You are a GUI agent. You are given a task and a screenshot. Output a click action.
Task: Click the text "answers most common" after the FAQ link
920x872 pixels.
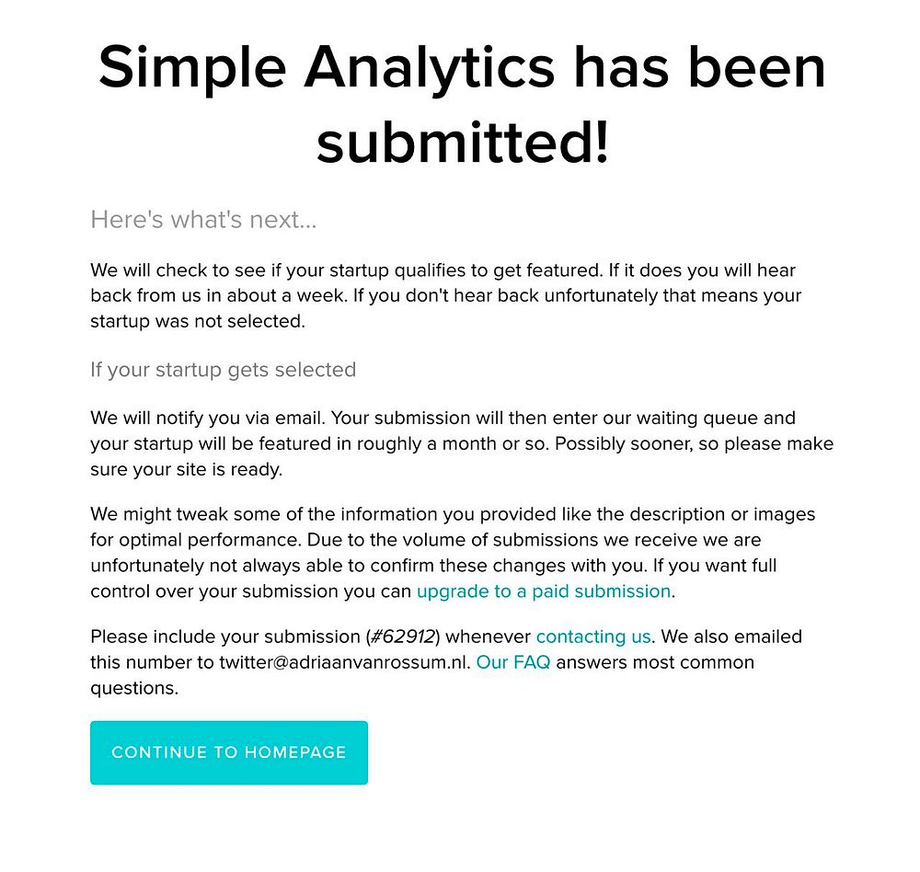[x=655, y=662]
